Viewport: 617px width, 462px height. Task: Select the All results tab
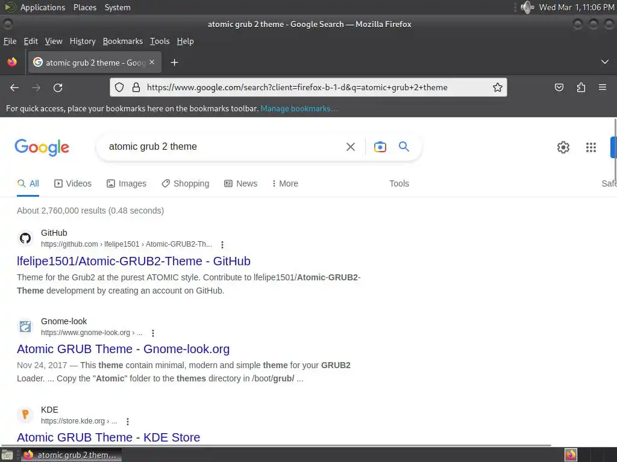tap(28, 183)
